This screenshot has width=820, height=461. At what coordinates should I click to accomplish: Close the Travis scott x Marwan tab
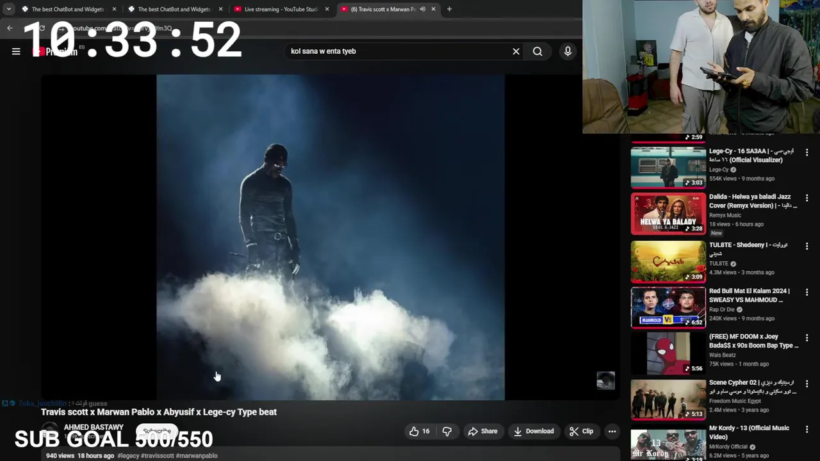433,9
